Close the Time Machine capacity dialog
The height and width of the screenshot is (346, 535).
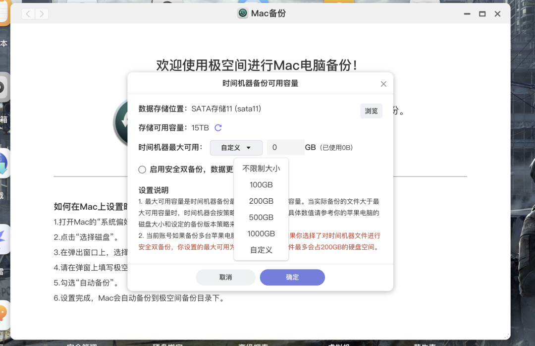[383, 84]
